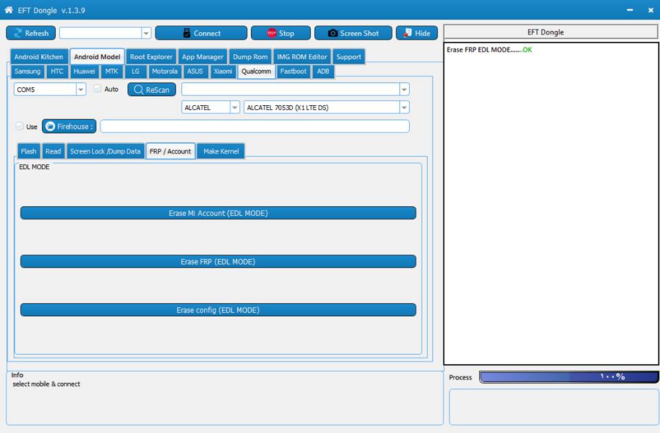Viewport: 660px width, 433px height.
Task: Open the App Manager tab
Action: pos(202,56)
